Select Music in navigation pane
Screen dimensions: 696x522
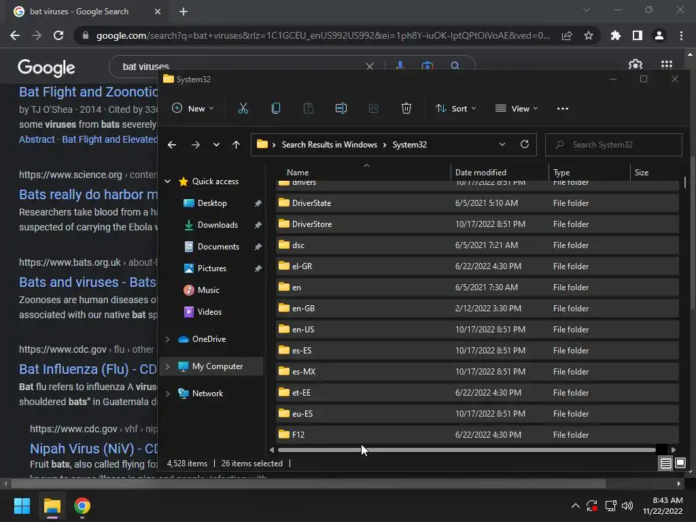pyautogui.click(x=208, y=290)
